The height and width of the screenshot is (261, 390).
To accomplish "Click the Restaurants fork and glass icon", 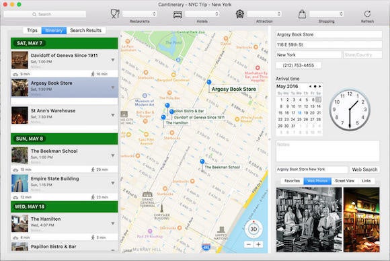I will (x=115, y=14).
